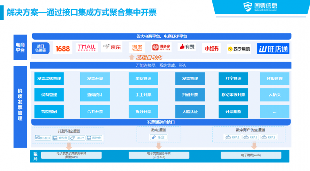Click the 数字账户仿生通道 heading

click(250, 130)
